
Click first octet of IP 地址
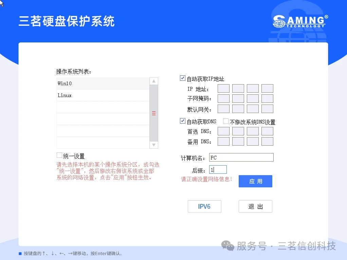coord(223,89)
